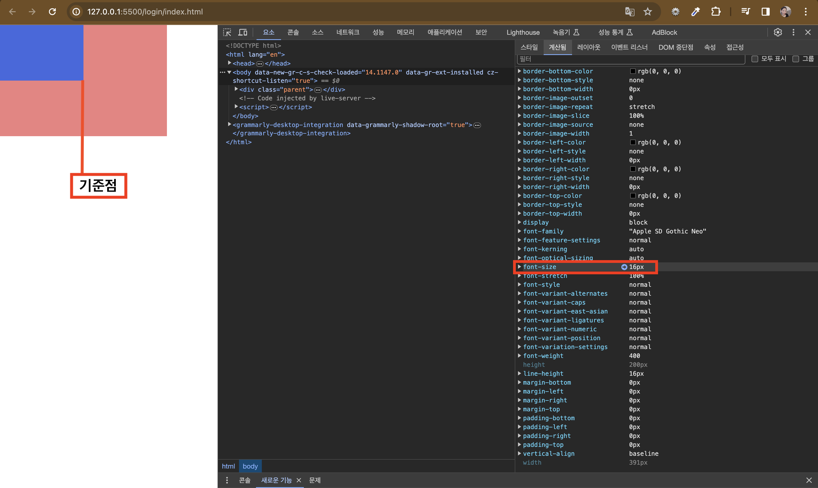This screenshot has width=818, height=488.
Task: Click the border-left-color black swatch
Action: pyautogui.click(x=633, y=142)
